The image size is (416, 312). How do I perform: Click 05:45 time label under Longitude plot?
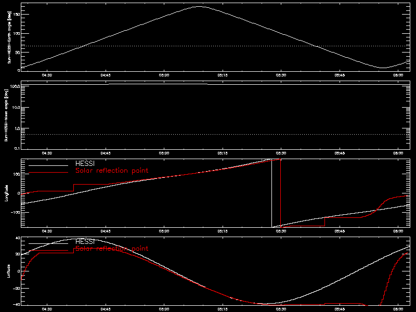(x=340, y=231)
